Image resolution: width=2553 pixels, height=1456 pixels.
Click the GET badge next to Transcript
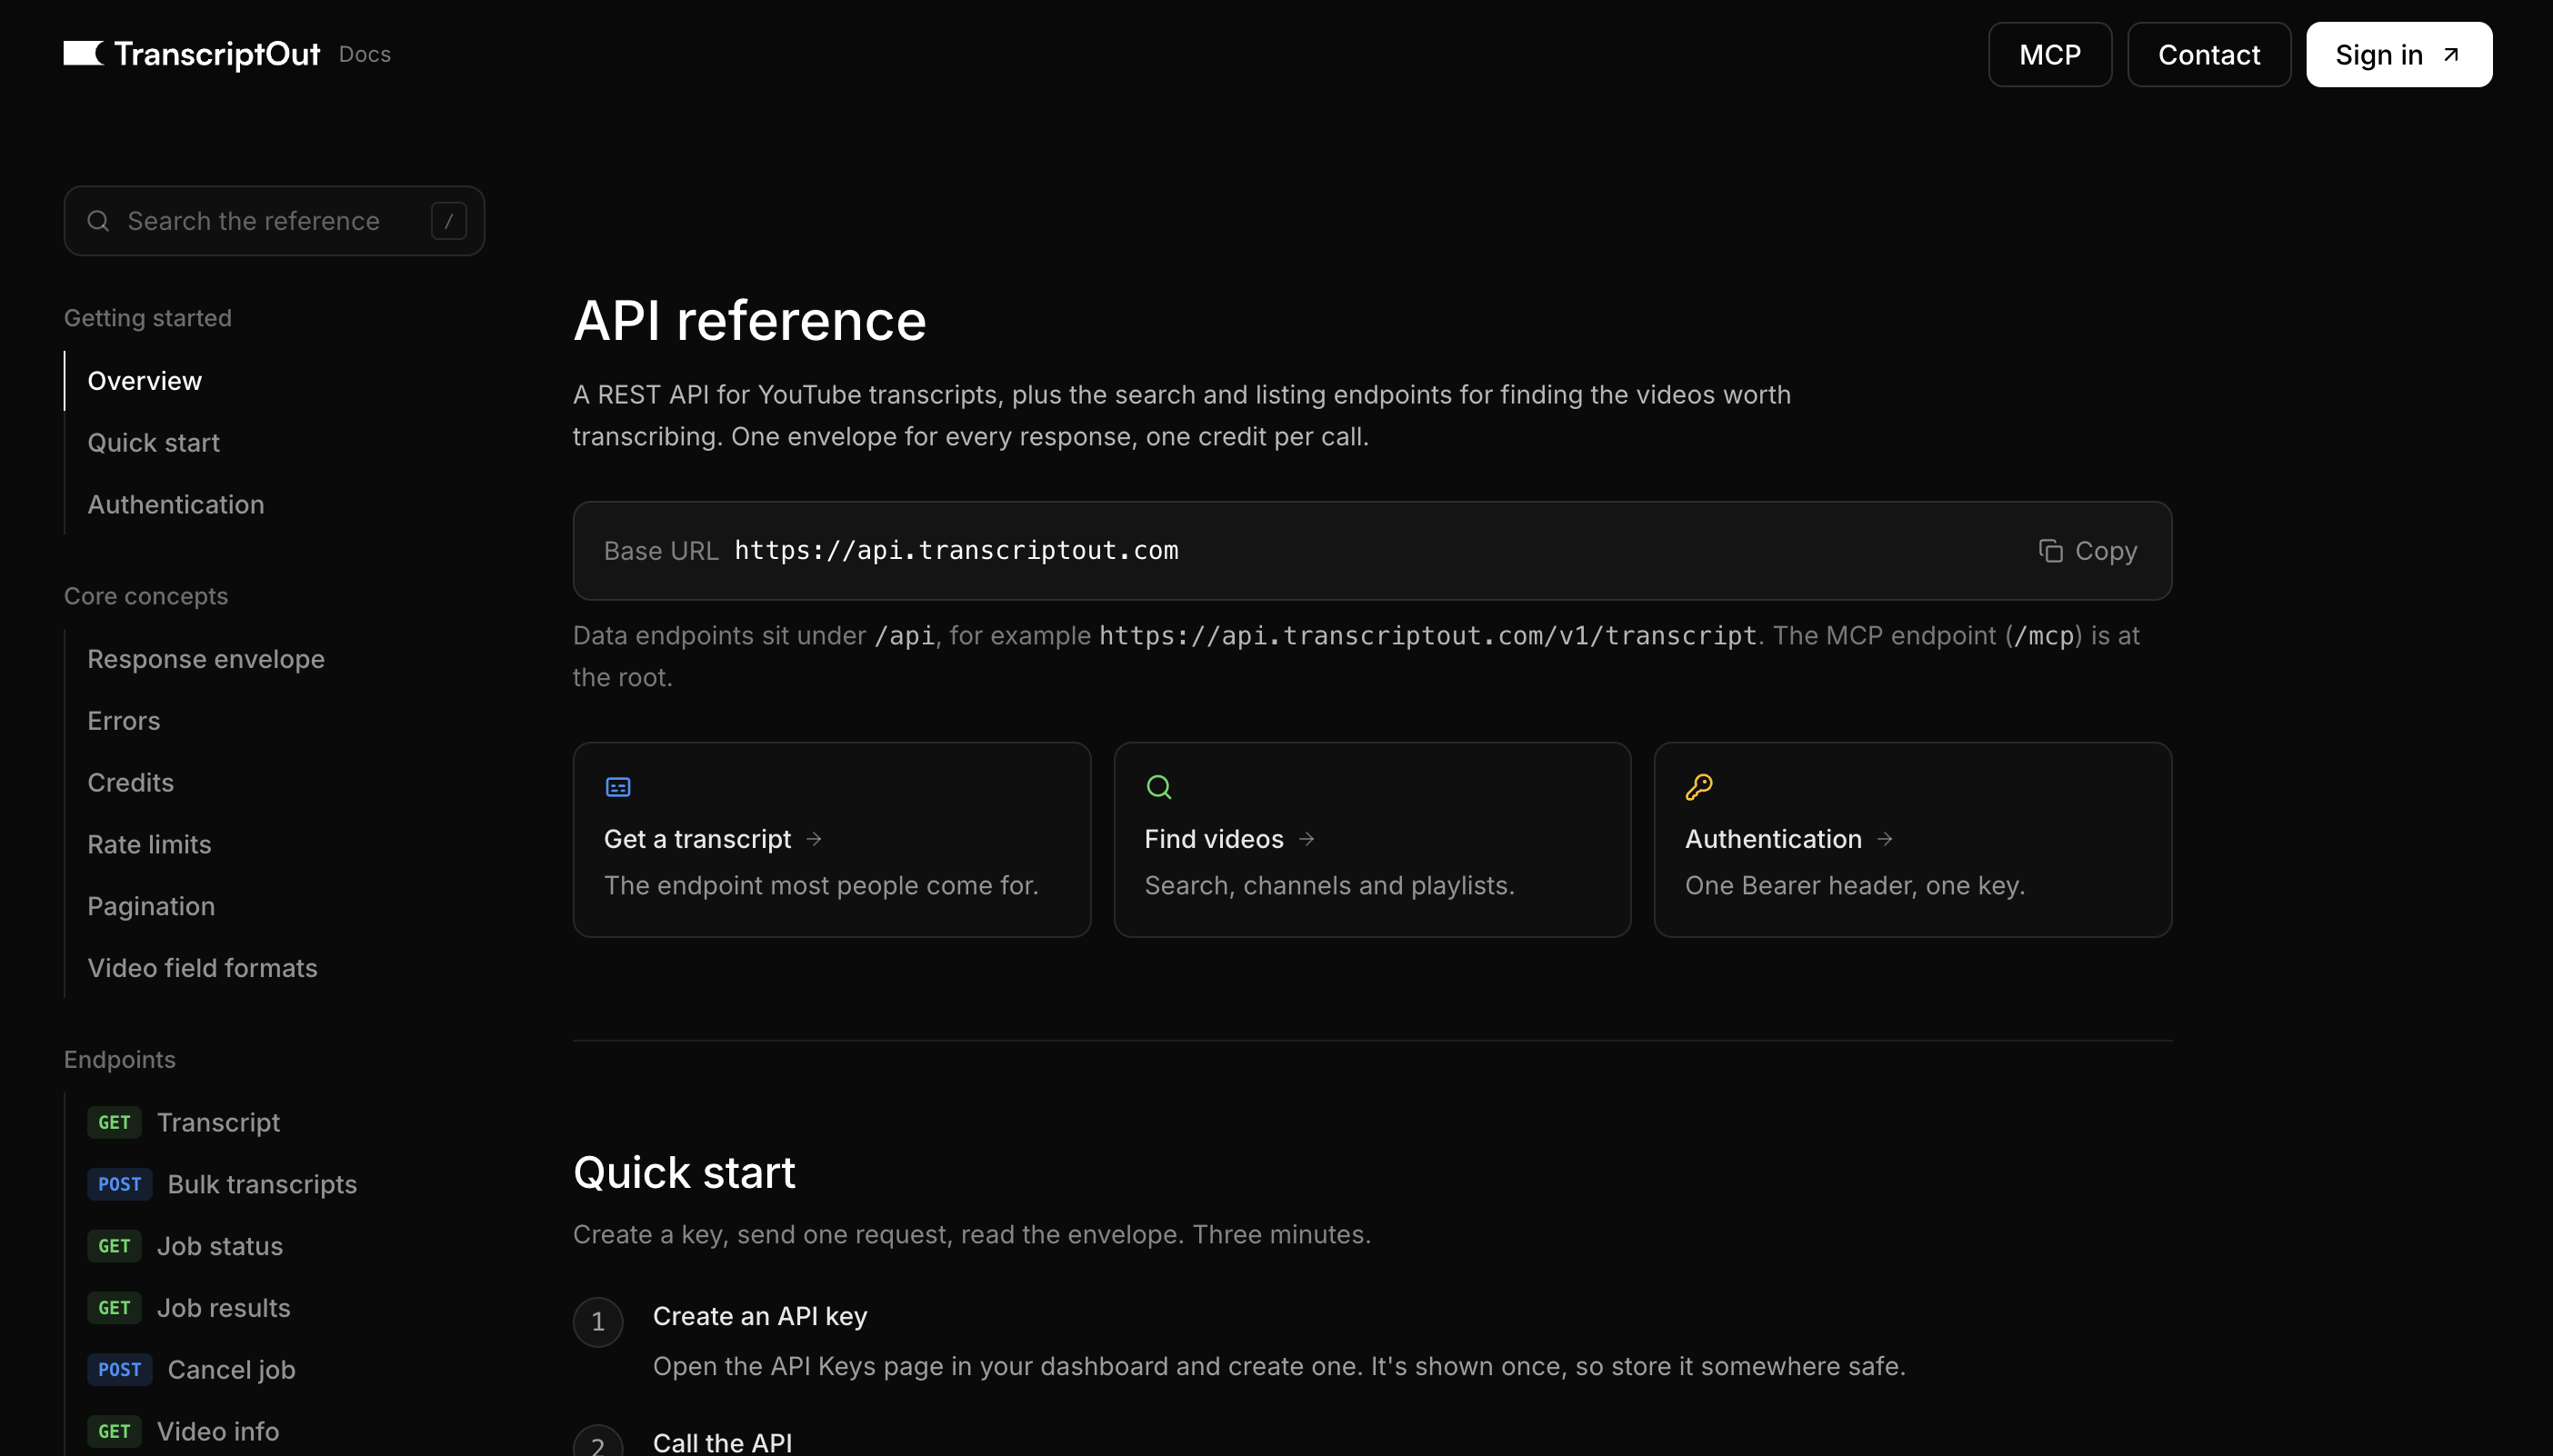click(x=114, y=1122)
